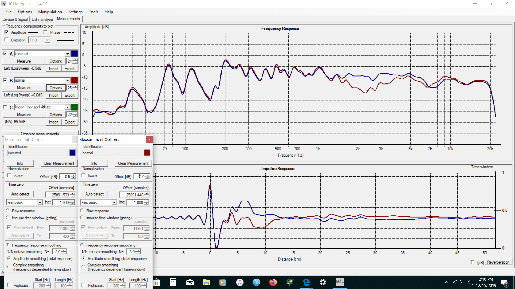Click the Inc value field in the normal dialog
Image resolution: width=515 pixels, height=289 pixels.
(x=135, y=203)
